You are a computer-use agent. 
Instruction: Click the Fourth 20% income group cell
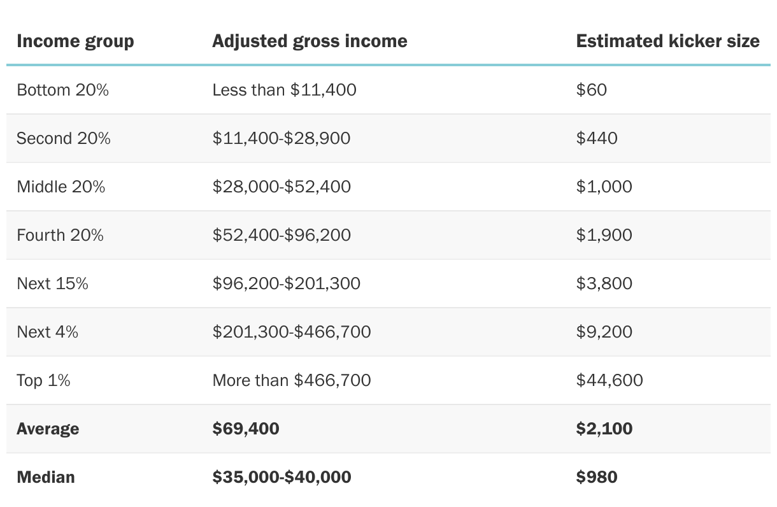(60, 235)
